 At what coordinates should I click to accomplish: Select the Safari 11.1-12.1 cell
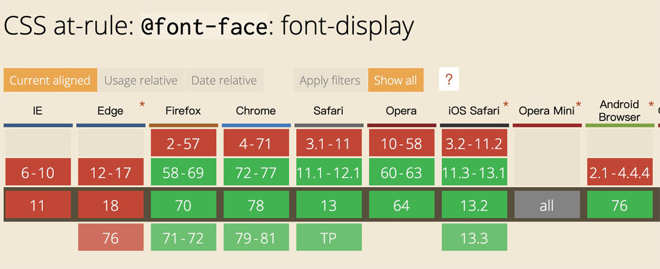tap(329, 172)
